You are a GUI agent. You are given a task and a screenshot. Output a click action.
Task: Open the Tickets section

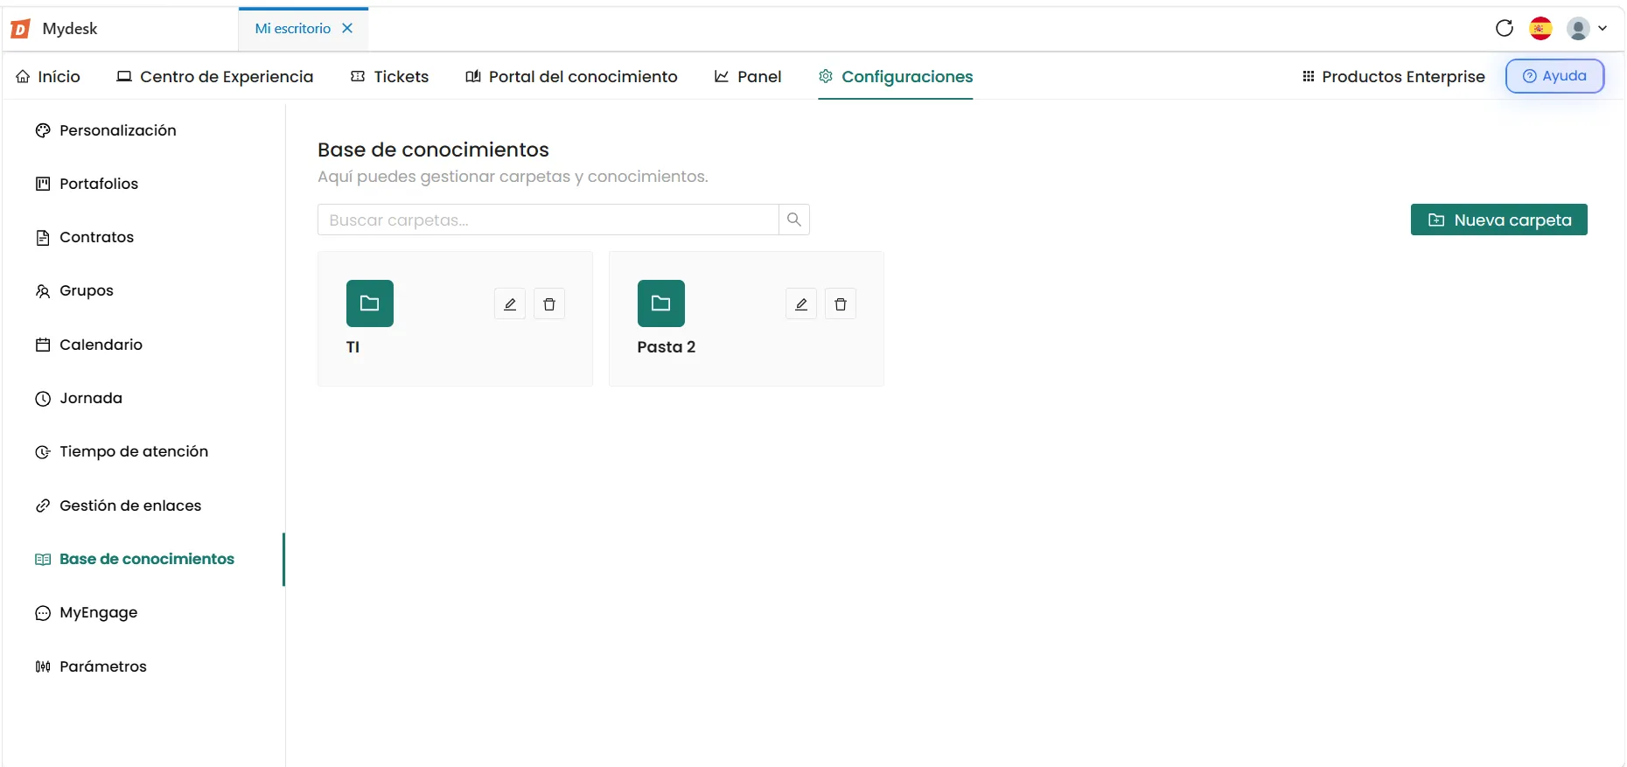coord(389,76)
